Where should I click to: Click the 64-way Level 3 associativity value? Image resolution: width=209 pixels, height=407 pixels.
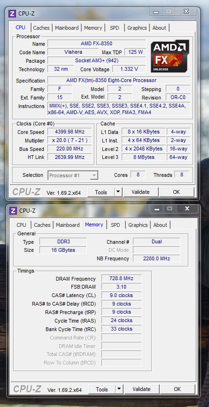tap(178, 157)
